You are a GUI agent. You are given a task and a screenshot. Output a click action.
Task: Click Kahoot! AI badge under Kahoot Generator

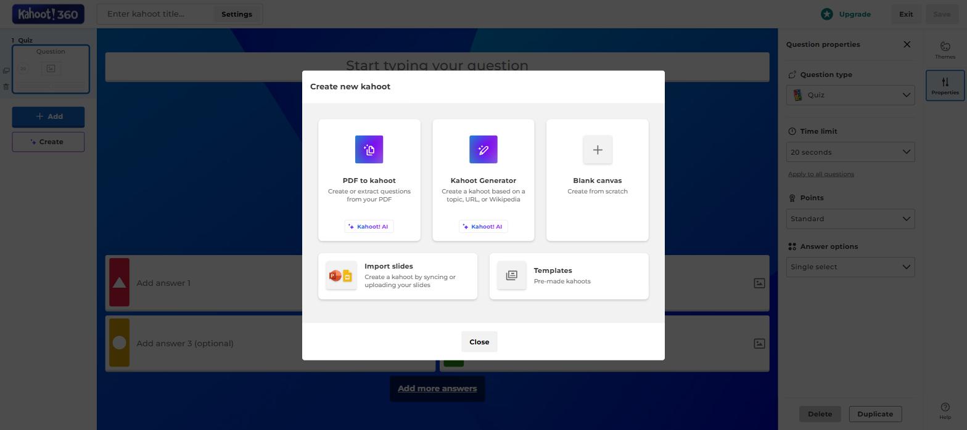[483, 227]
